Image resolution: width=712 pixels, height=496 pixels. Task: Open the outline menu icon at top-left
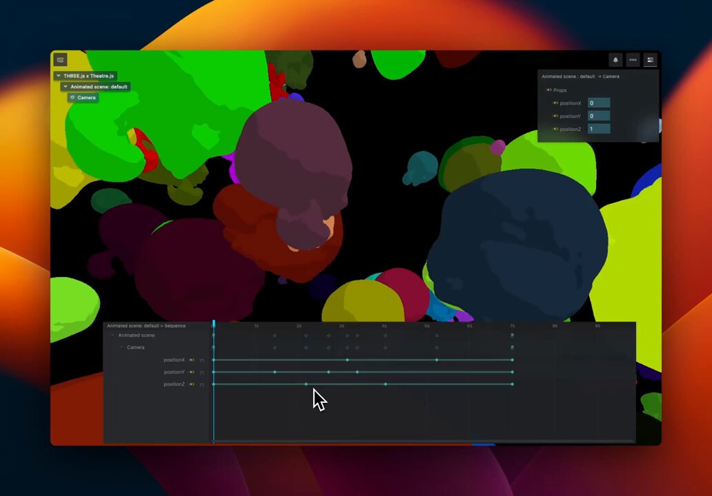tap(60, 60)
